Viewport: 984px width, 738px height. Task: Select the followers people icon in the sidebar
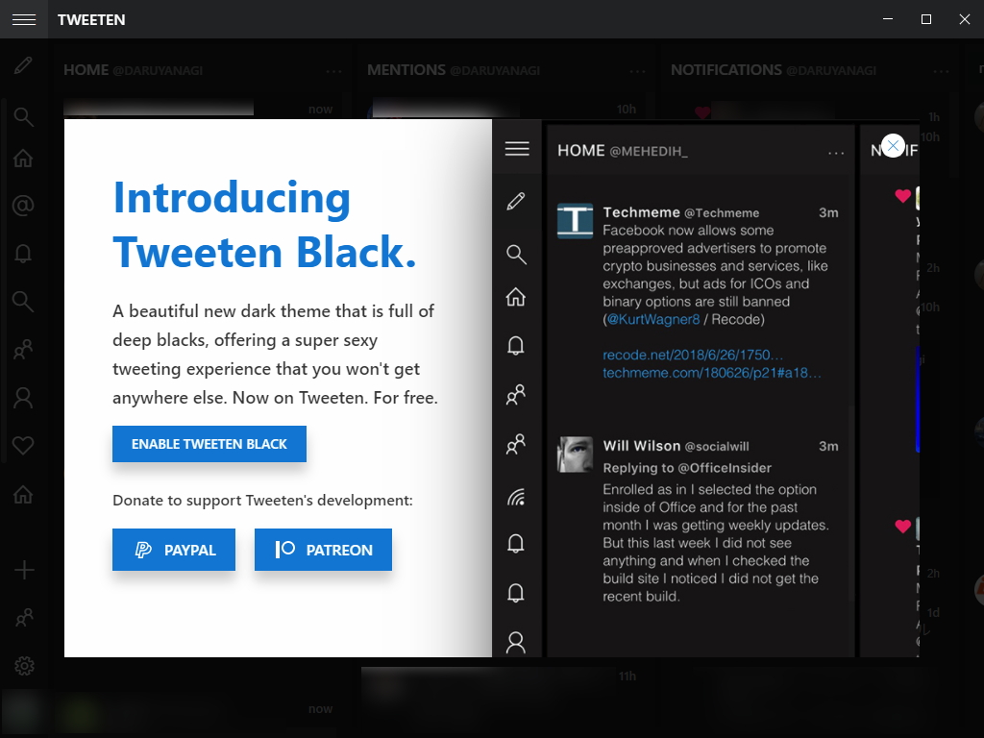(x=24, y=349)
